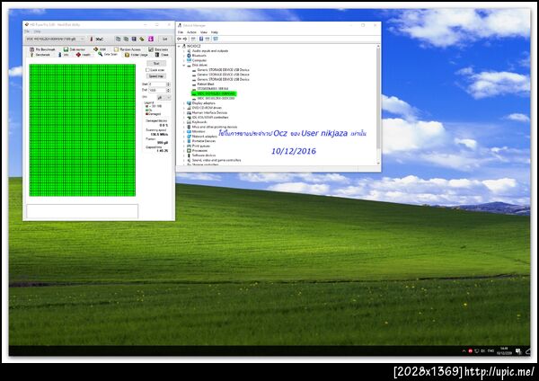
Task: Click copy text to clipboard icon in HD Tune toolbar
Action: [x=118, y=39]
